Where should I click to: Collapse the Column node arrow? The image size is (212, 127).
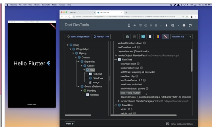click(76, 57)
